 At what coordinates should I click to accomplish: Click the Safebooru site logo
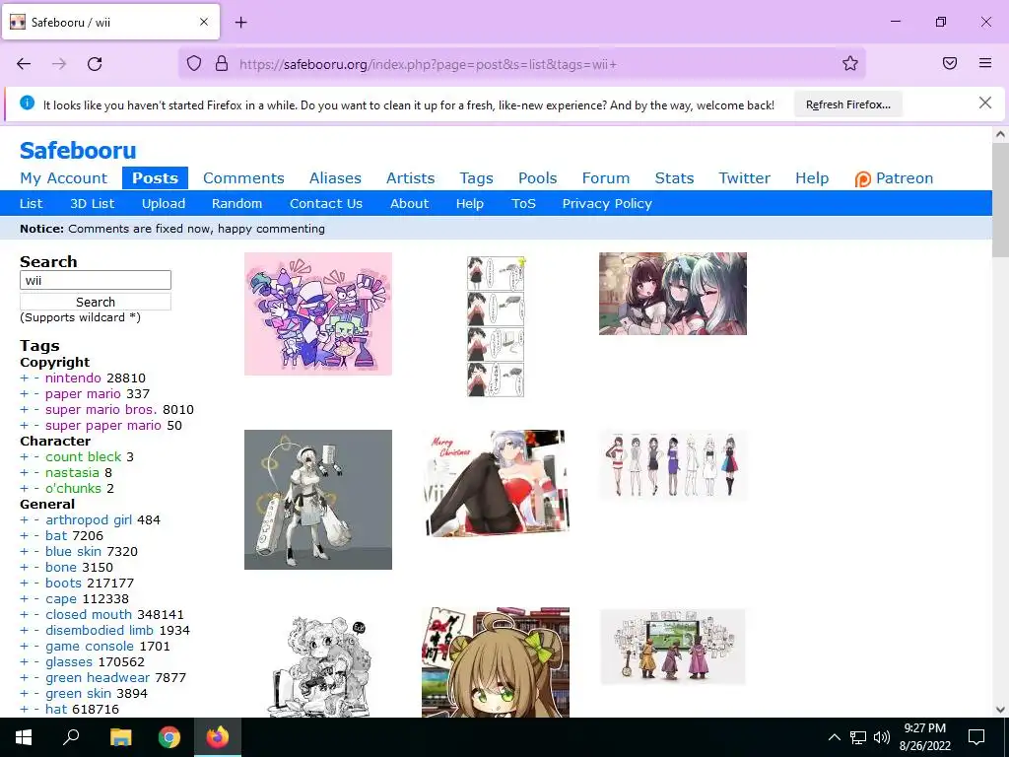point(78,151)
